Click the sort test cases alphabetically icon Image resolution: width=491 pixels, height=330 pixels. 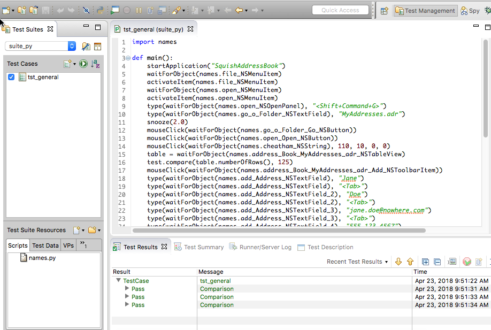95,64
